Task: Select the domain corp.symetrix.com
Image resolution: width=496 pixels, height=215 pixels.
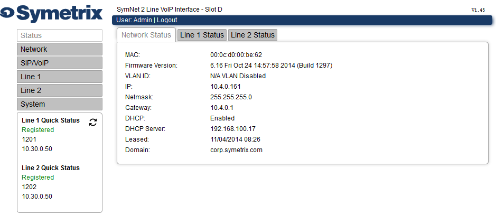Action: pyautogui.click(x=236, y=150)
